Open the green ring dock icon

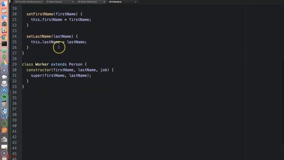click(x=4, y=124)
